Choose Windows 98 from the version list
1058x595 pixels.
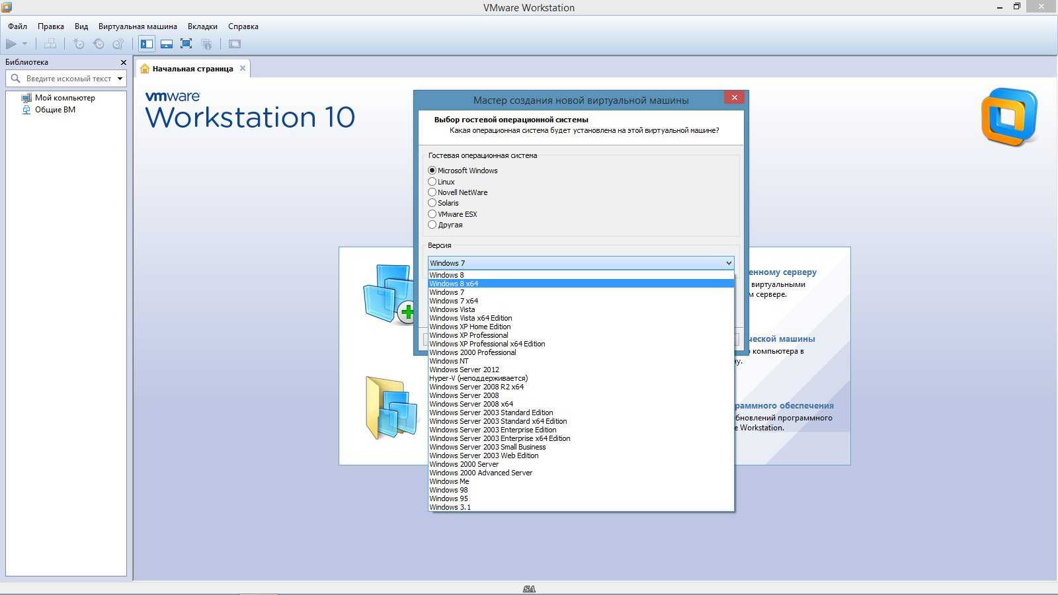(x=581, y=490)
